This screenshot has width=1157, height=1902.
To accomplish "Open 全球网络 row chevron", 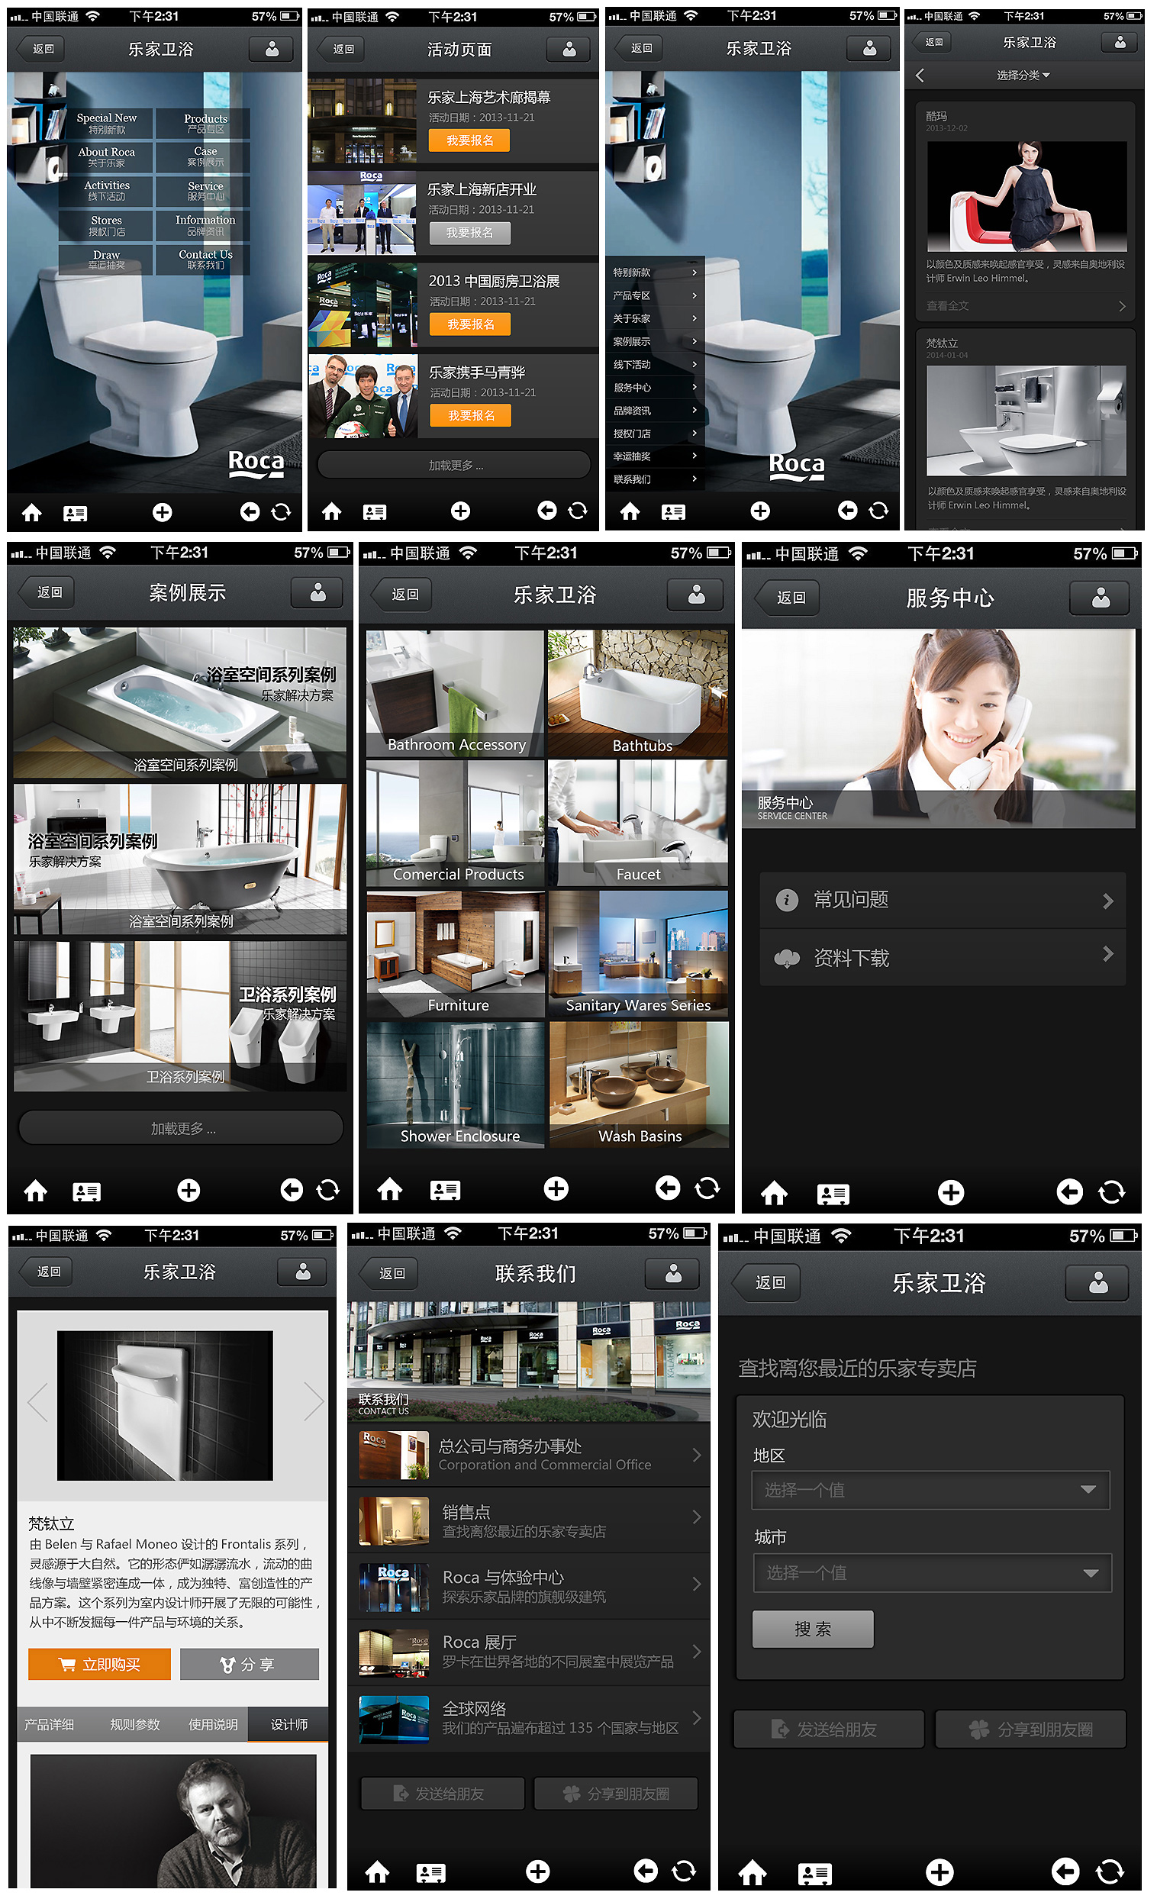I will point(696,1718).
